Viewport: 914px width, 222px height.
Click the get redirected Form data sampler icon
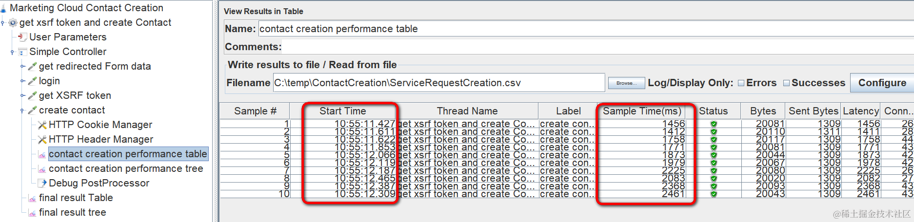click(33, 66)
